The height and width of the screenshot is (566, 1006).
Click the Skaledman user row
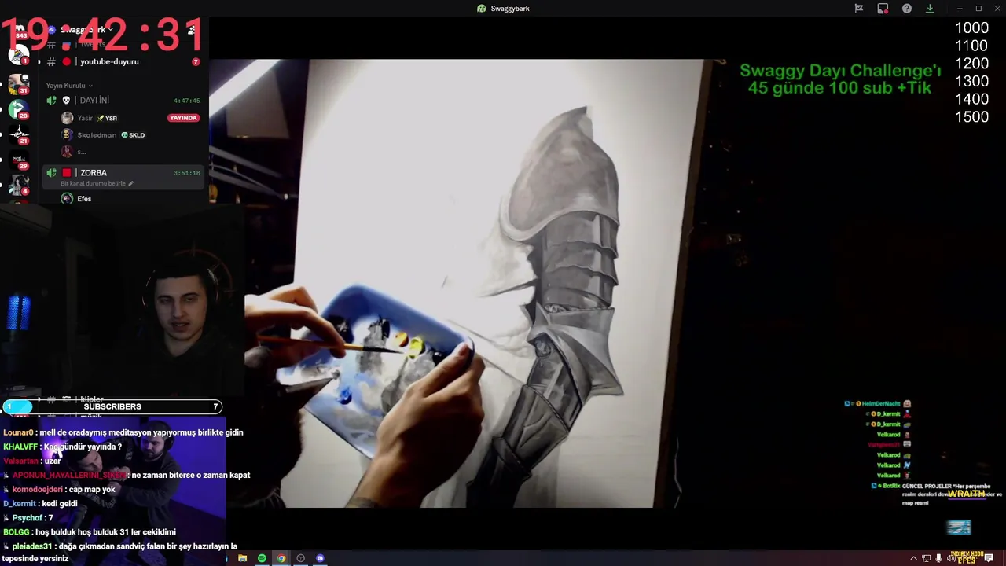[130, 135]
